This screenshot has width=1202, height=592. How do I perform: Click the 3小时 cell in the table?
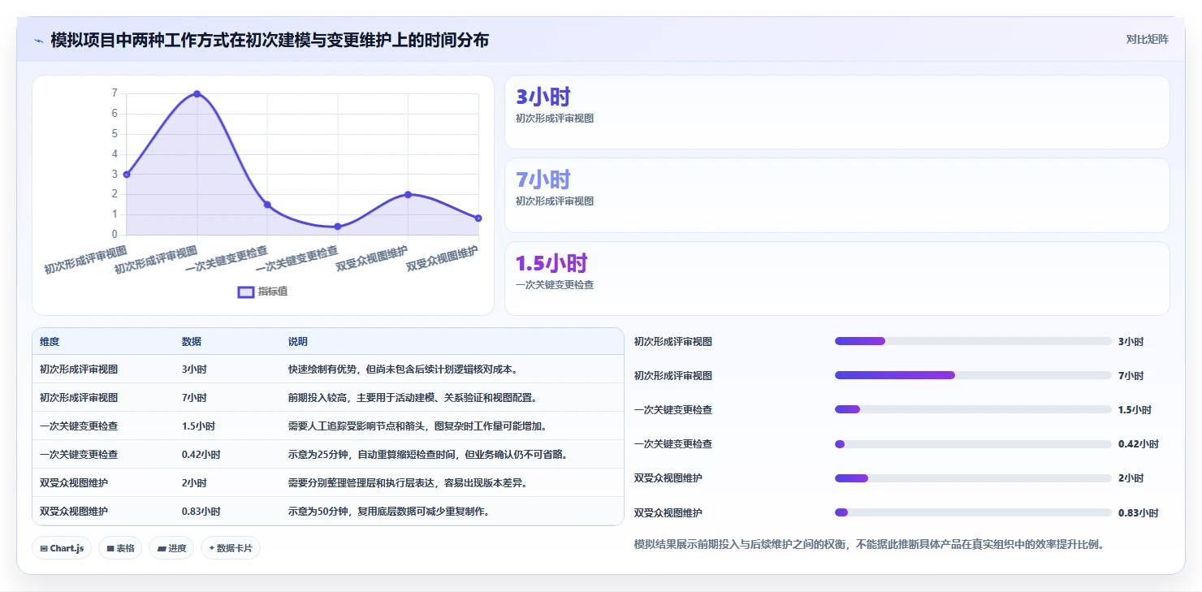coord(194,369)
